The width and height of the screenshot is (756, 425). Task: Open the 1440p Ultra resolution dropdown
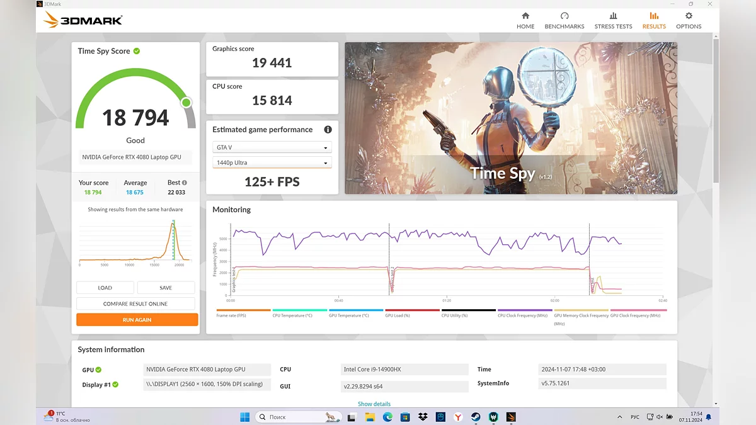[x=272, y=162]
